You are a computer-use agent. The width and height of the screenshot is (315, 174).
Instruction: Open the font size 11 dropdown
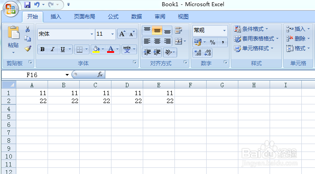coord(112,34)
